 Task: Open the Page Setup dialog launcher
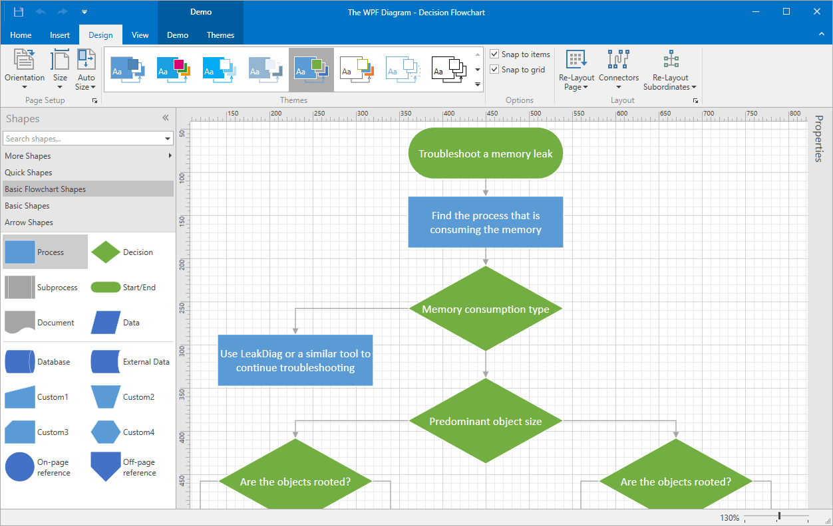94,100
